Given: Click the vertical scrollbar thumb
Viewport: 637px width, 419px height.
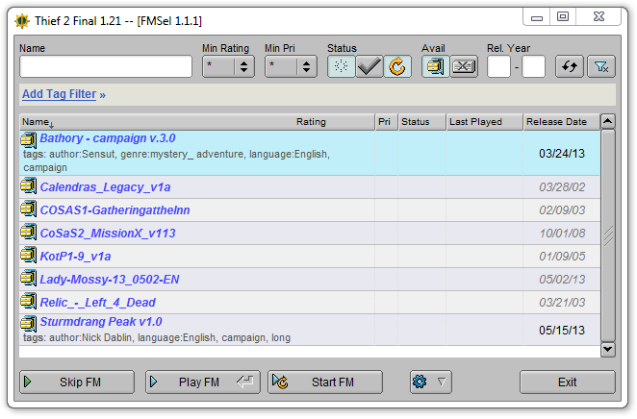Looking at the screenshot, I should tap(608, 235).
